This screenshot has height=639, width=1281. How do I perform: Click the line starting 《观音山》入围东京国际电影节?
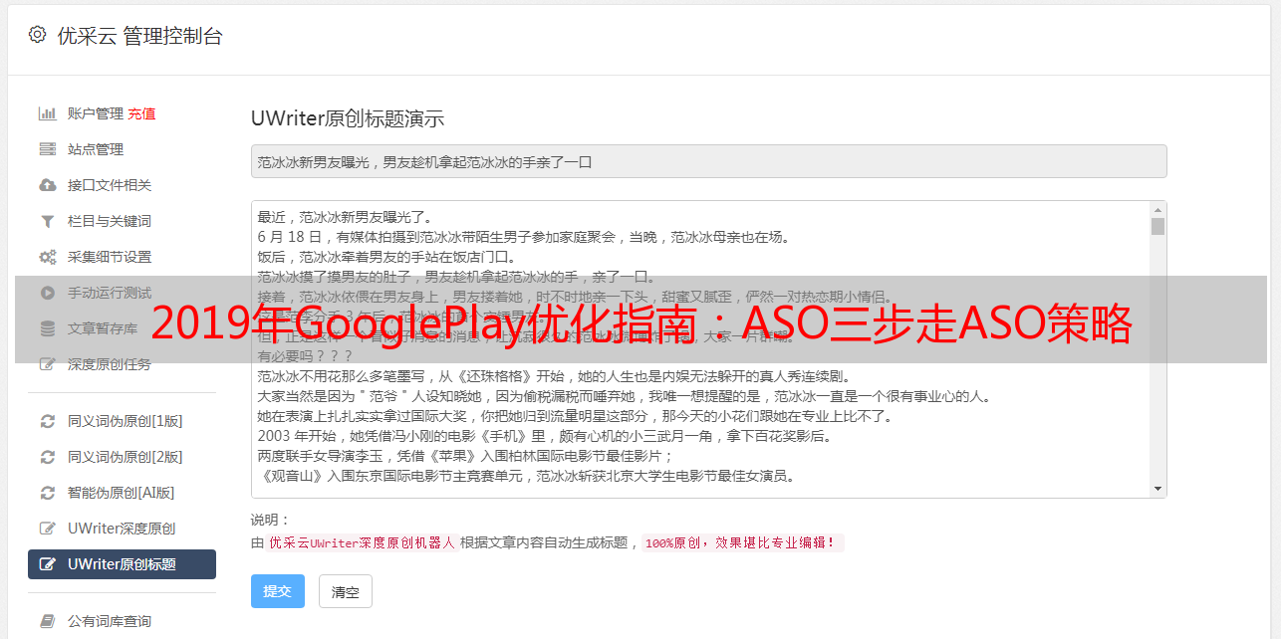click(526, 476)
